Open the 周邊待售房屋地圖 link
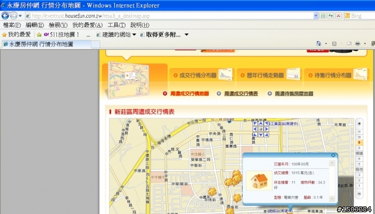Screen dimensions: 375x214 pos(294,94)
